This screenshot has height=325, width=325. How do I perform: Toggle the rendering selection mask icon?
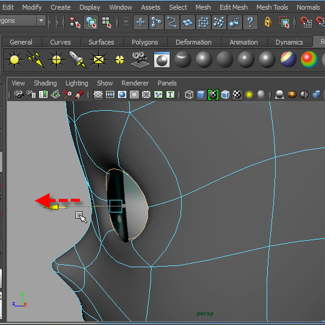pos(235,22)
